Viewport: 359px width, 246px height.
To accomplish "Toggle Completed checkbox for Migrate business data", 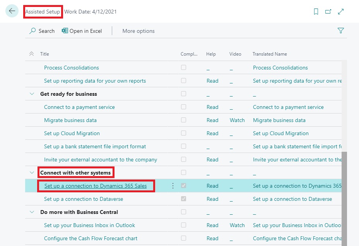I will [183, 120].
